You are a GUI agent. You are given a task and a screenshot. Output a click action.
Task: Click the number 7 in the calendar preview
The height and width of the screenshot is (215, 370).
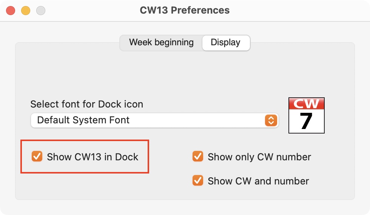[306, 121]
